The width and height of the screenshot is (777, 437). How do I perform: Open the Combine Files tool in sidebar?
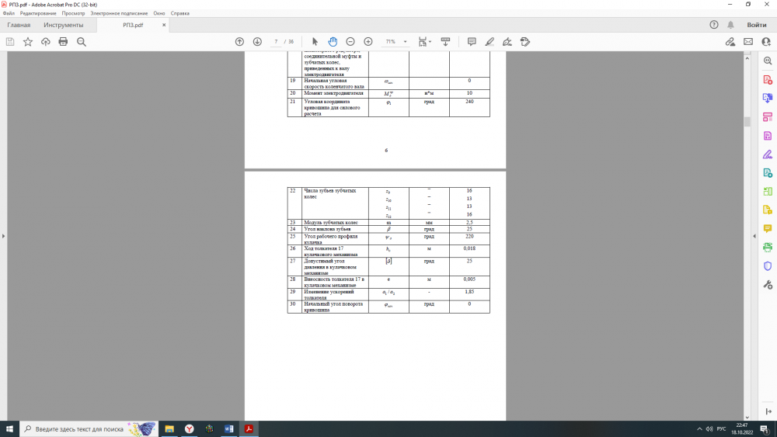click(x=768, y=173)
